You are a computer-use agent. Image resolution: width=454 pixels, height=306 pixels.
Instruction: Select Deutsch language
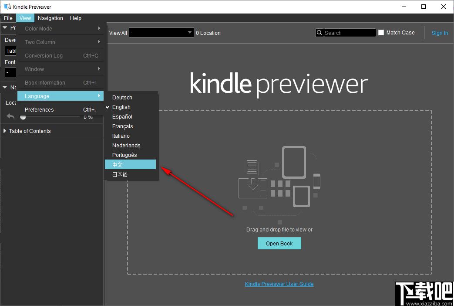(130, 98)
